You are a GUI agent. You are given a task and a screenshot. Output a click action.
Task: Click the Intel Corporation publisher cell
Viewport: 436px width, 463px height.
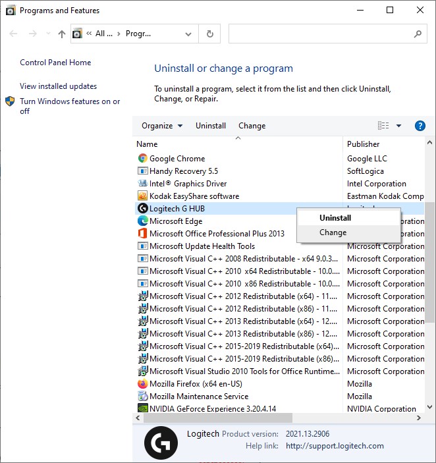point(376,183)
